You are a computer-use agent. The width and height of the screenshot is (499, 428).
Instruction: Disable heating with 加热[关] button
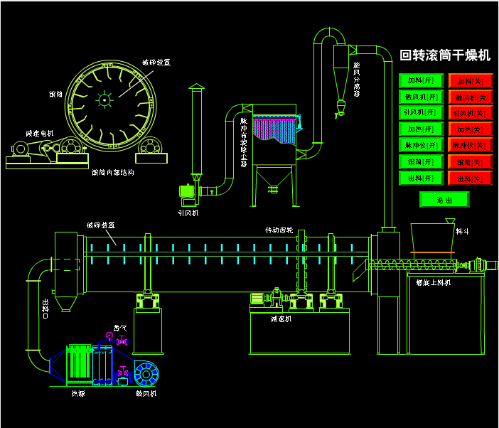471,129
